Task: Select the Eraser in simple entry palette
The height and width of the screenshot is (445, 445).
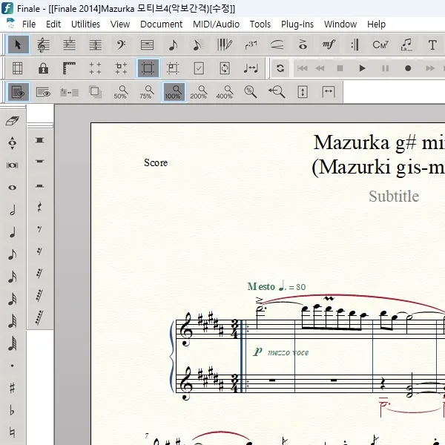Action: coord(12,121)
